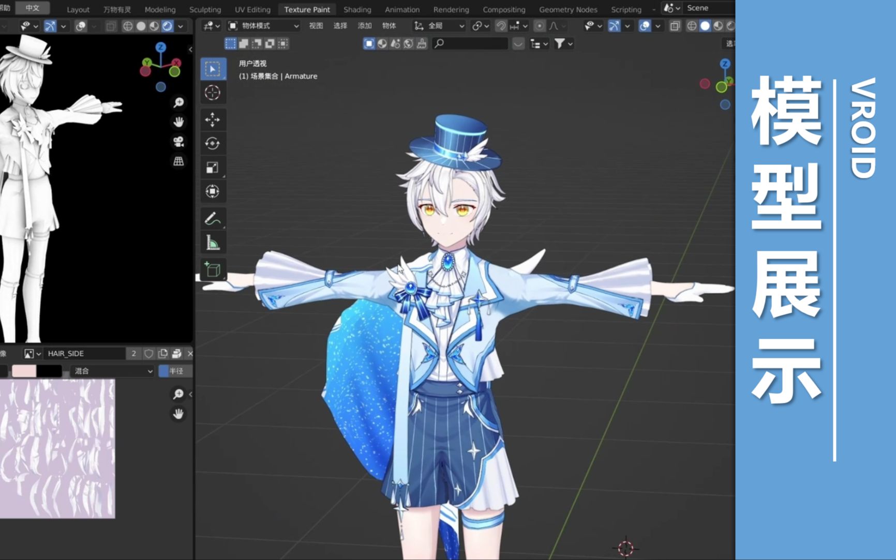Toggle fake user shield for HAIR_SIDE
Viewport: 896px width, 560px height.
[x=149, y=354]
